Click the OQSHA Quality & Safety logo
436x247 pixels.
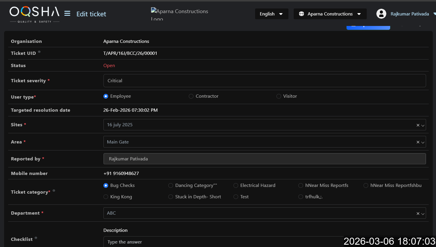pos(34,14)
